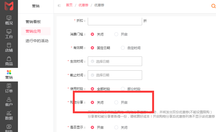Screen dimensions: 216x132
Task: Click the 消费门槛 field label
Action: 78,34
